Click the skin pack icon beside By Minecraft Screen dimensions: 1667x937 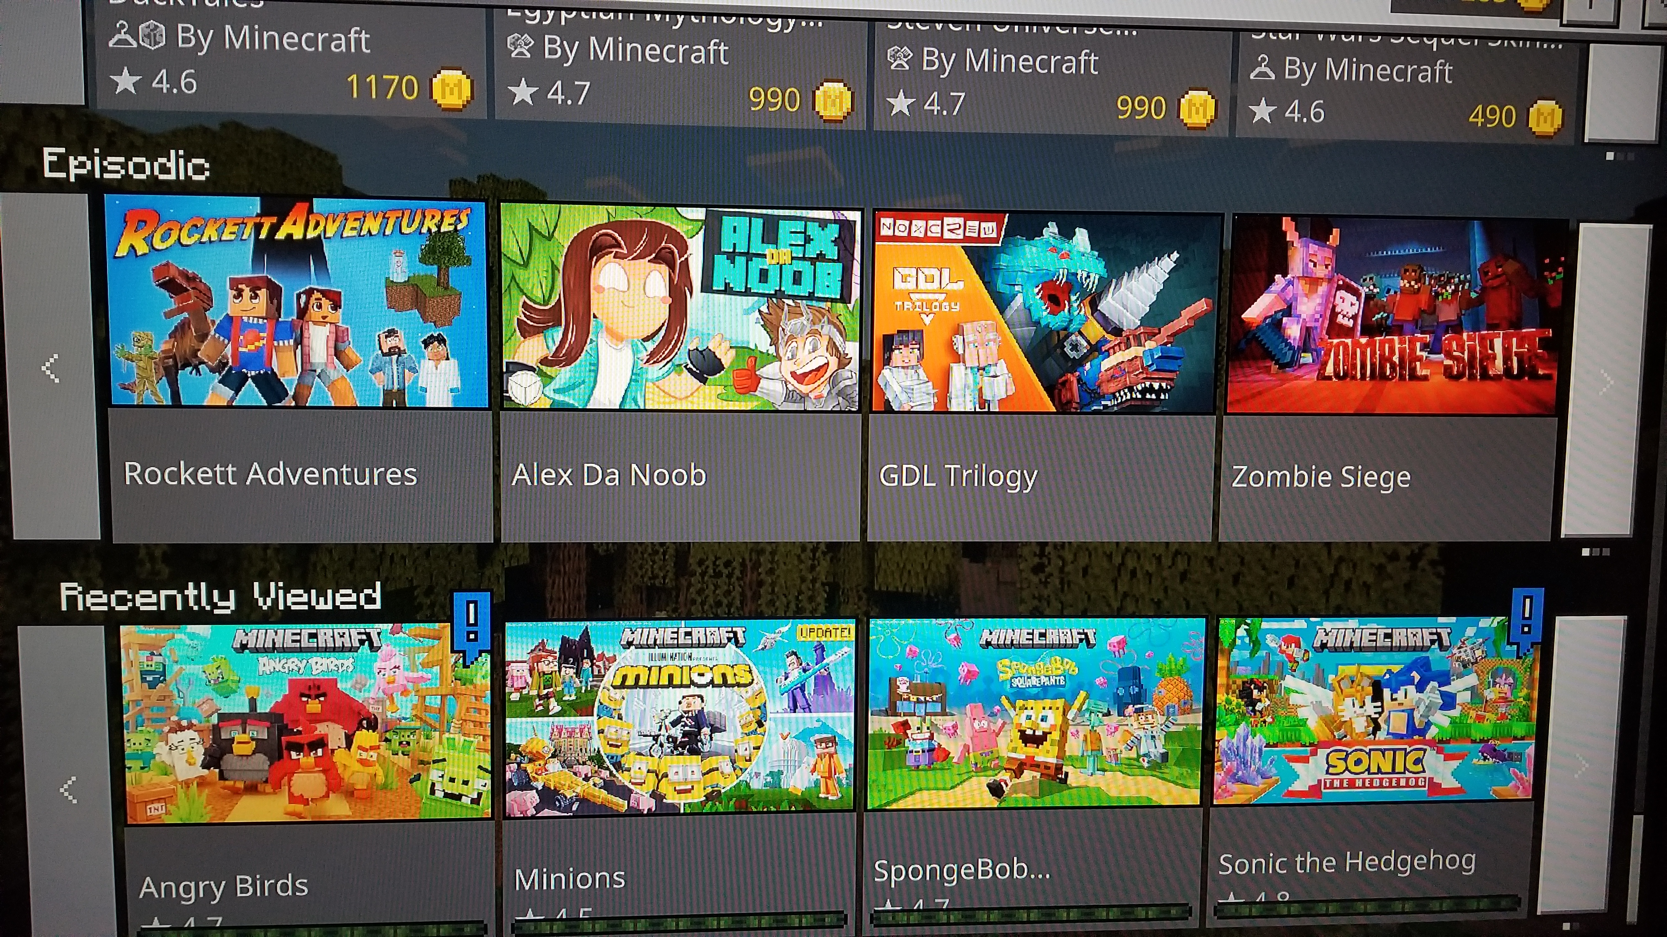click(1262, 68)
